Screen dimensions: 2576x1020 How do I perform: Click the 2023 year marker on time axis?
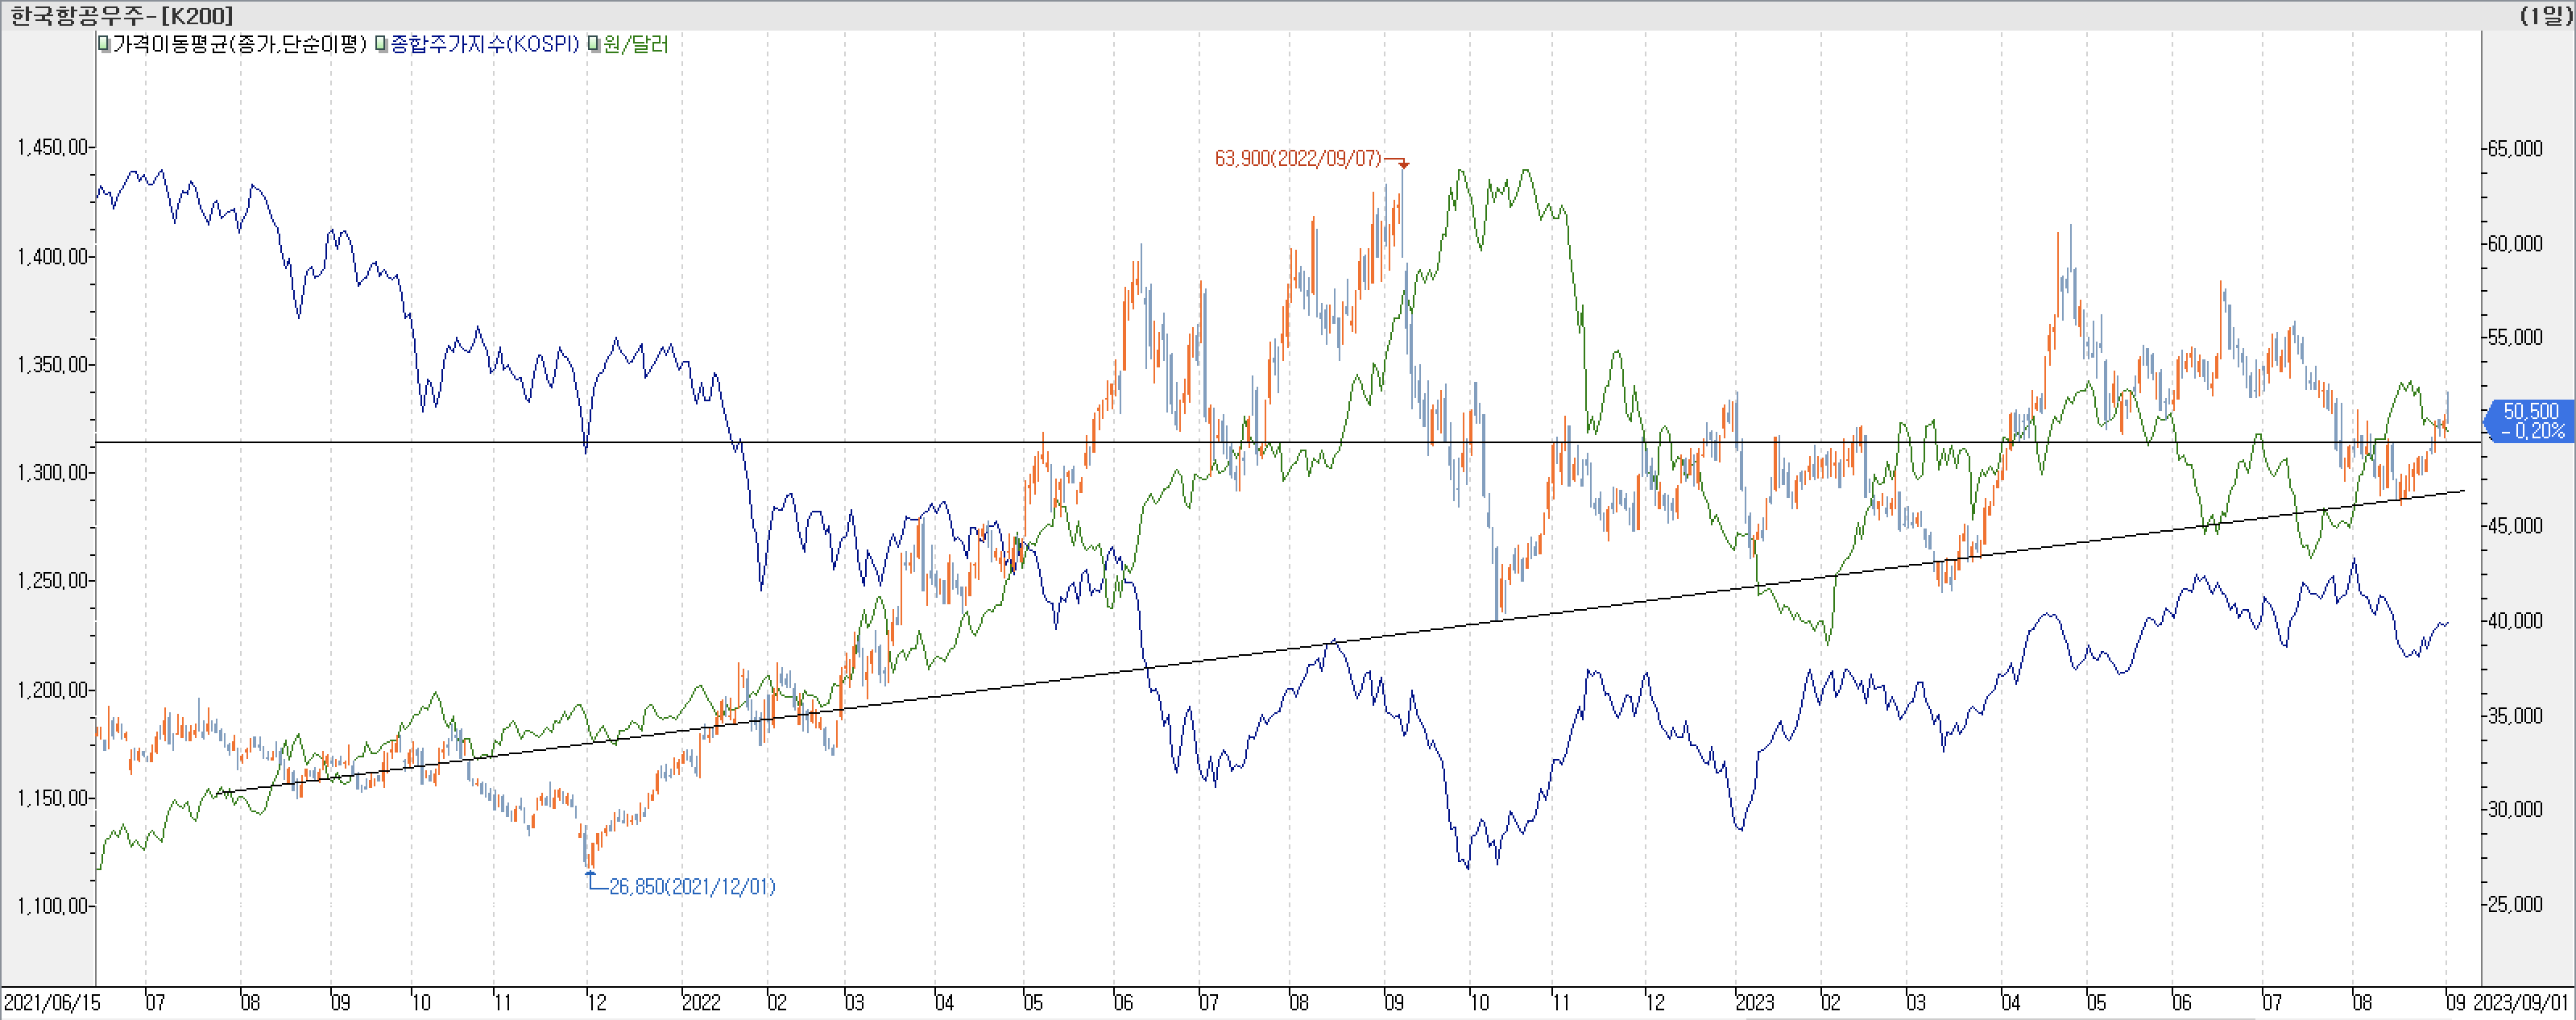coord(1754,1002)
